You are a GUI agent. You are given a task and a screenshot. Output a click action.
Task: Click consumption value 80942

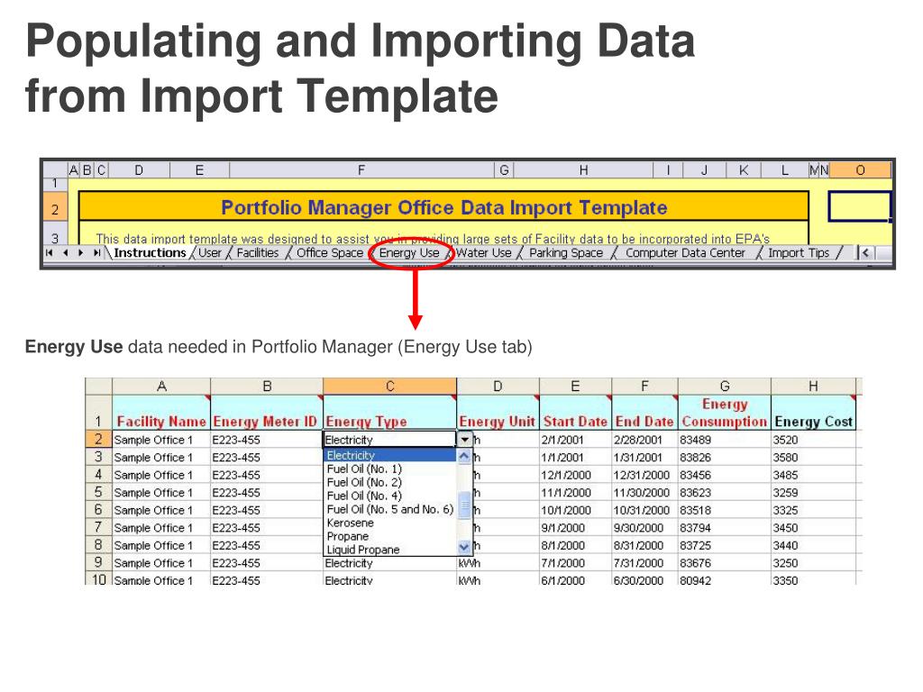725,580
